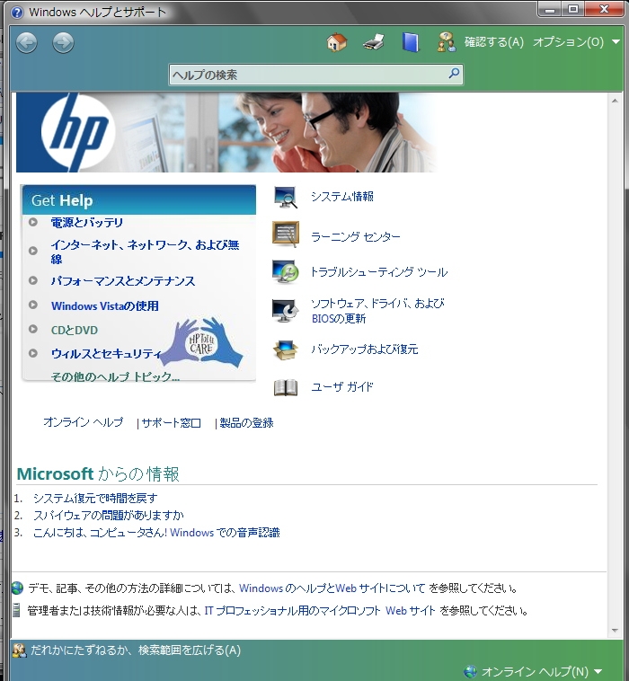The image size is (629, 681).
Task: Open the オプション(O) dropdown menu
Action: (576, 42)
